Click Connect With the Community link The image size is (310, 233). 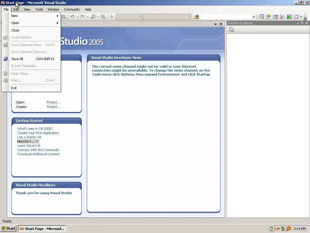pos(38,150)
